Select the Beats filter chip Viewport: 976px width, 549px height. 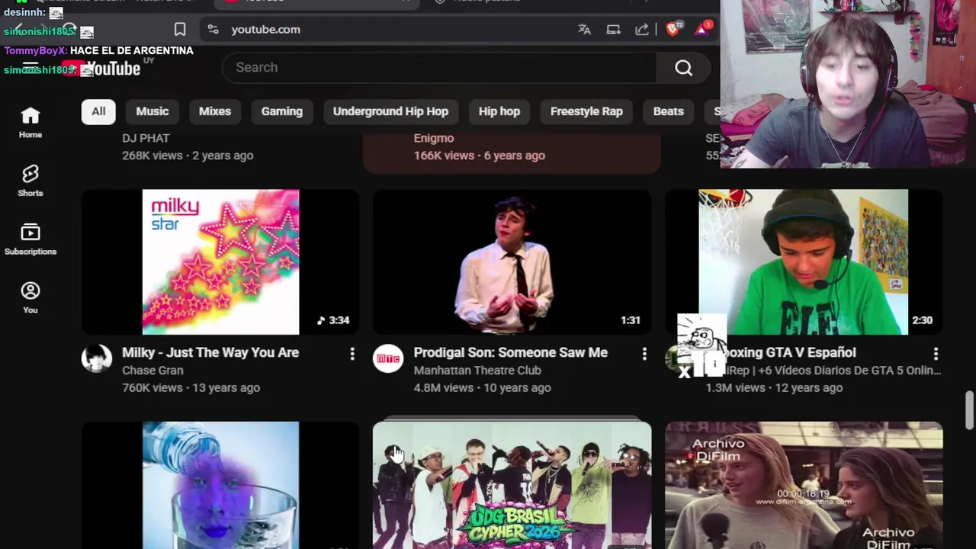[x=668, y=111]
